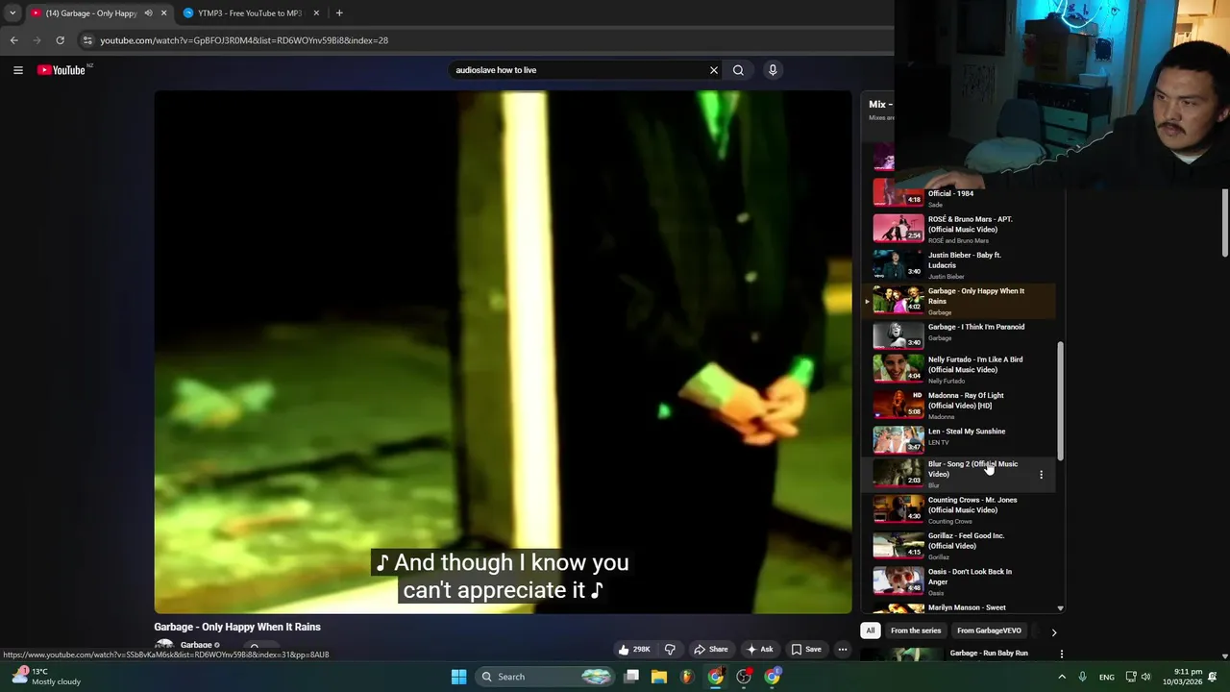This screenshot has width=1230, height=692.
Task: Reload the YouTube page
Action: 60,40
